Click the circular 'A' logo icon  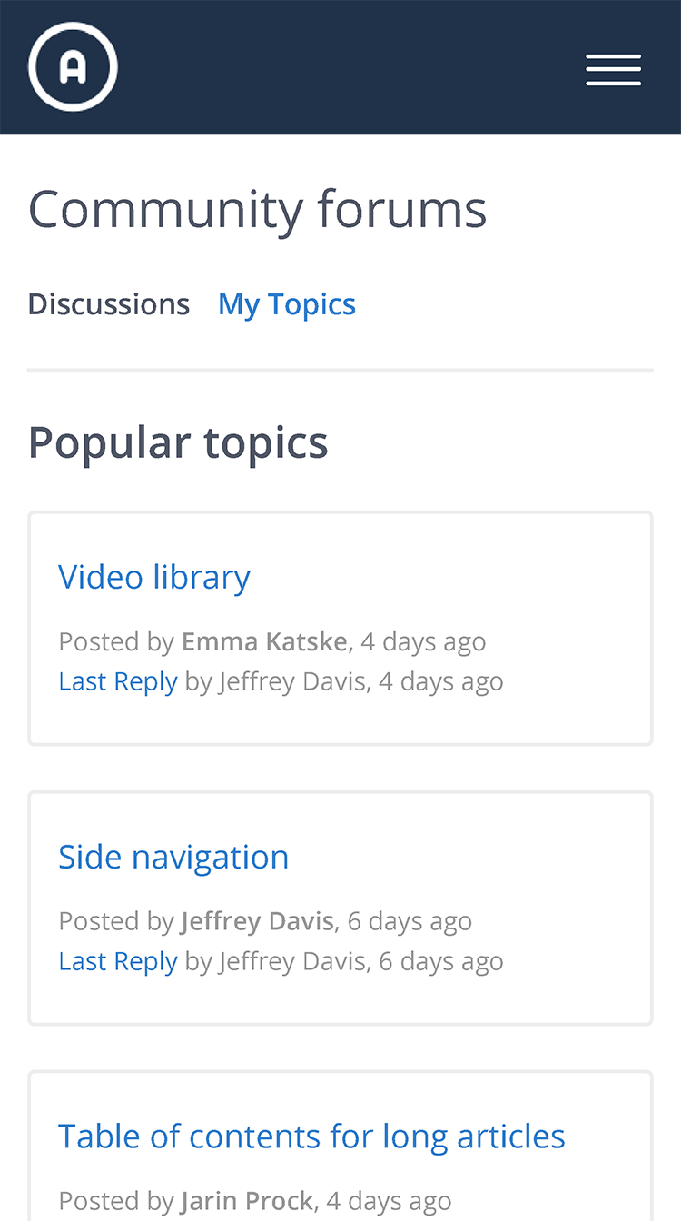[73, 67]
